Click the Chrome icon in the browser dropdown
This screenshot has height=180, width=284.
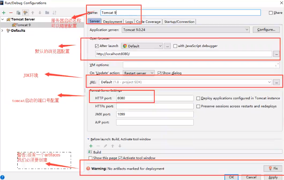[x=125, y=46]
